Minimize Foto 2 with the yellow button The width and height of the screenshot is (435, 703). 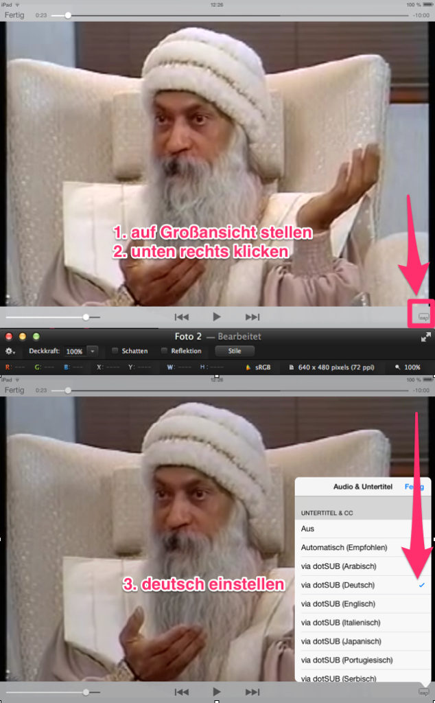point(23,336)
